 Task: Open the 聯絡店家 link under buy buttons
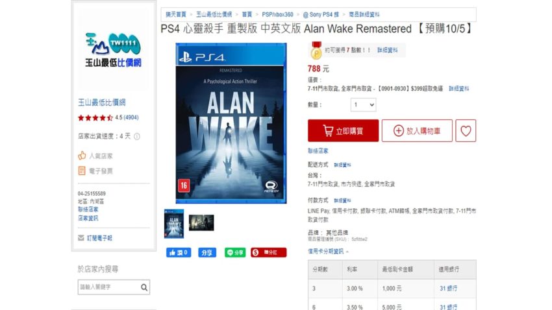[x=318, y=150]
